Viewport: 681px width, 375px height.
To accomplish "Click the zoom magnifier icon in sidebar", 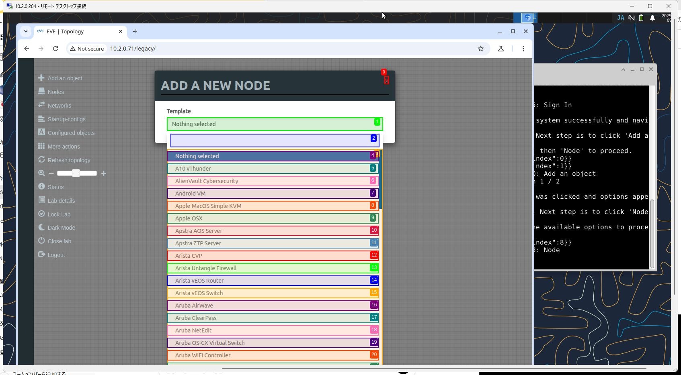I will pos(41,173).
